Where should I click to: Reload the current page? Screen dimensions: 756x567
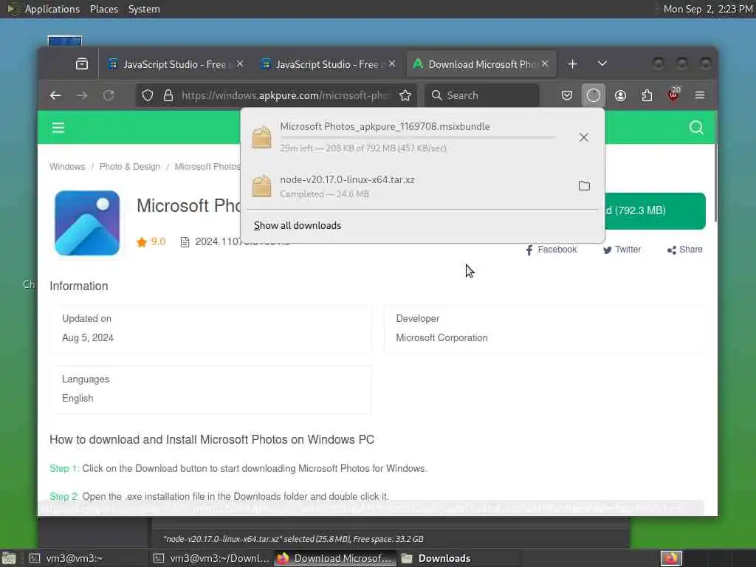[x=109, y=95]
